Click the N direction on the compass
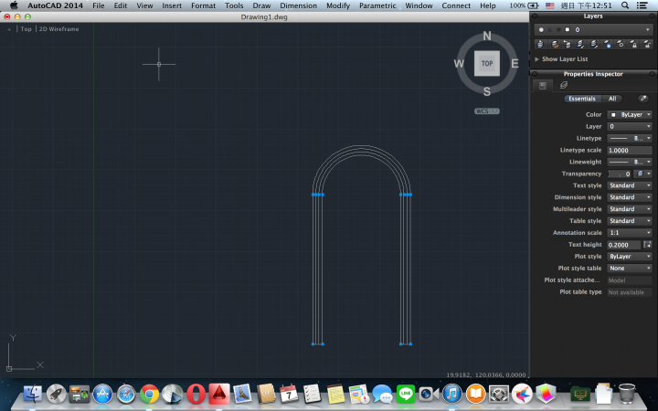Image resolution: width=658 pixels, height=411 pixels. click(x=487, y=36)
